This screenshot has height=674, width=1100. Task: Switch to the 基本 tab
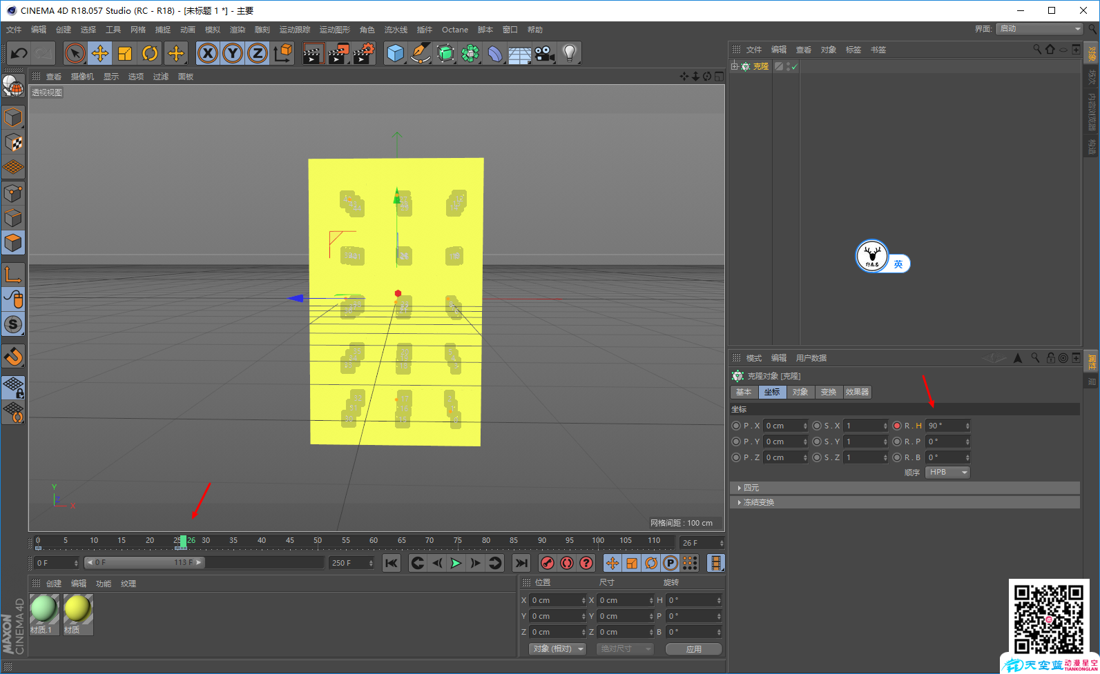tap(744, 392)
